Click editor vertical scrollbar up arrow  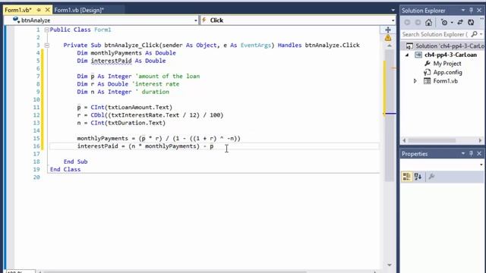pos(390,45)
